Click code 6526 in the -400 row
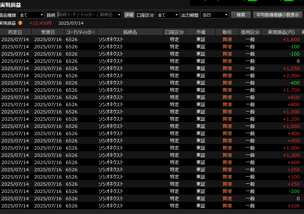This screenshot has height=214, width=304. point(72,83)
